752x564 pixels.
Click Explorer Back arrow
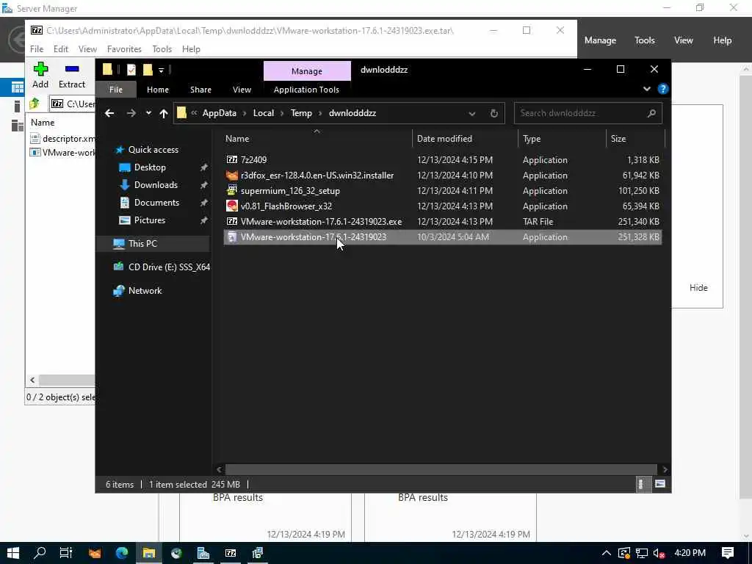pos(109,113)
